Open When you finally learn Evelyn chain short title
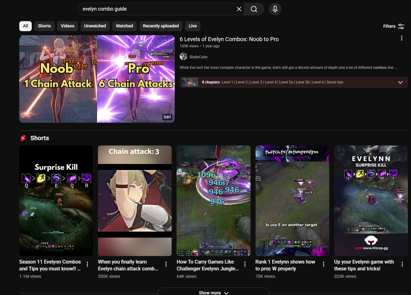The height and width of the screenshot is (295, 411). tap(128, 265)
